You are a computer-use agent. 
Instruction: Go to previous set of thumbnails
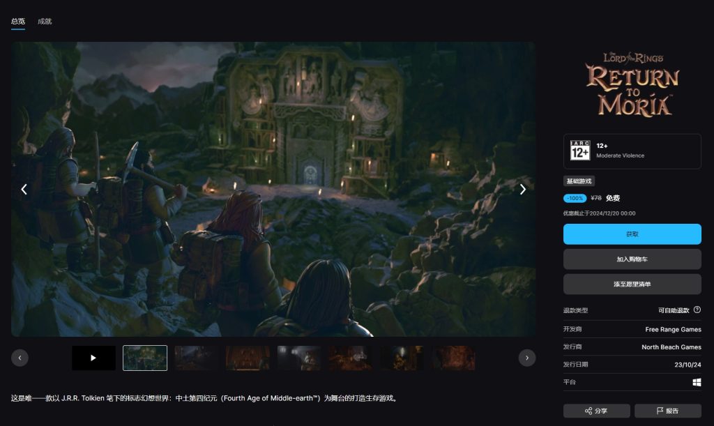pyautogui.click(x=20, y=358)
